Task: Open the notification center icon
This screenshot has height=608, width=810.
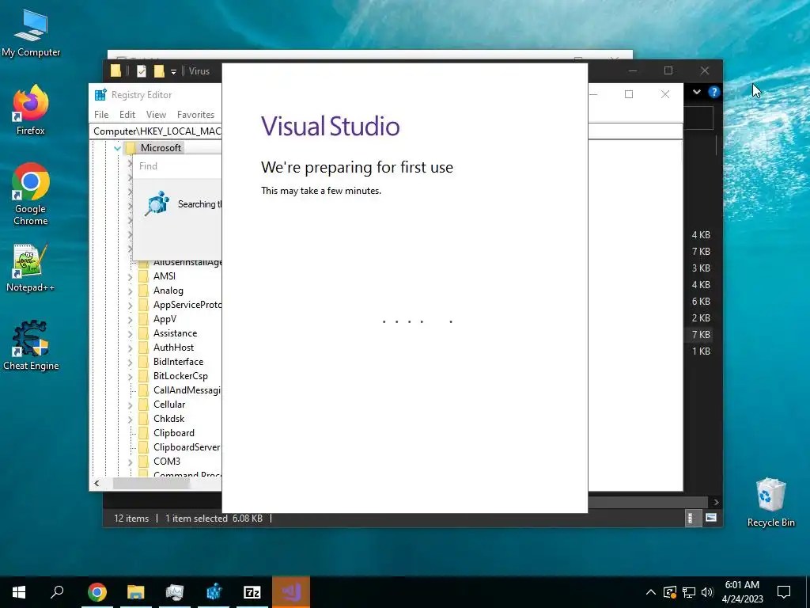Action: [x=784, y=592]
